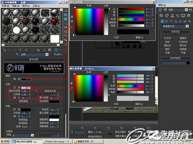Select the Systems gears icon in Create panel
This screenshot has width=193, height=144.
189,21
